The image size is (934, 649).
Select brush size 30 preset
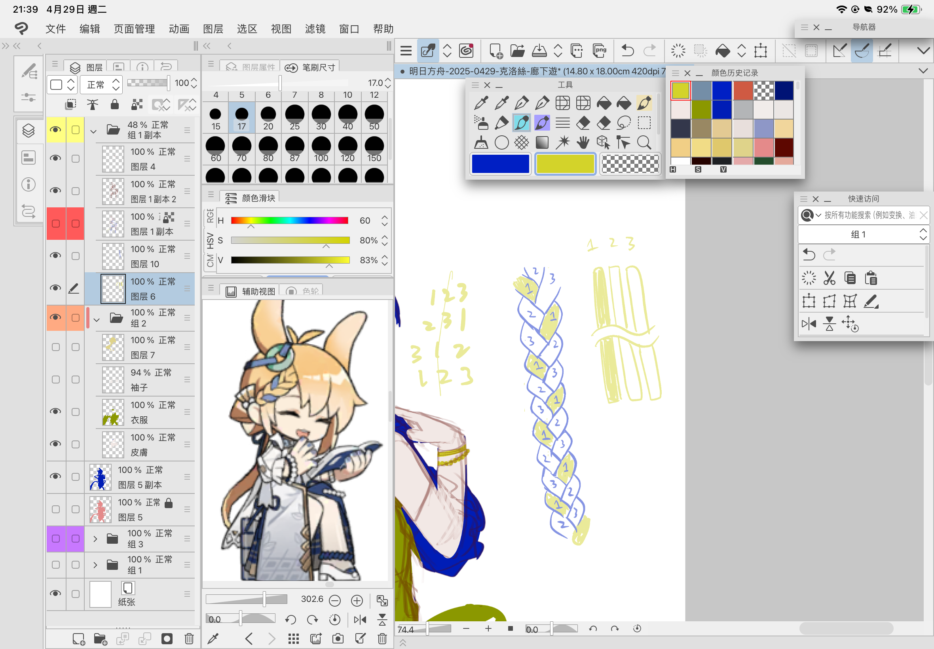pos(321,117)
